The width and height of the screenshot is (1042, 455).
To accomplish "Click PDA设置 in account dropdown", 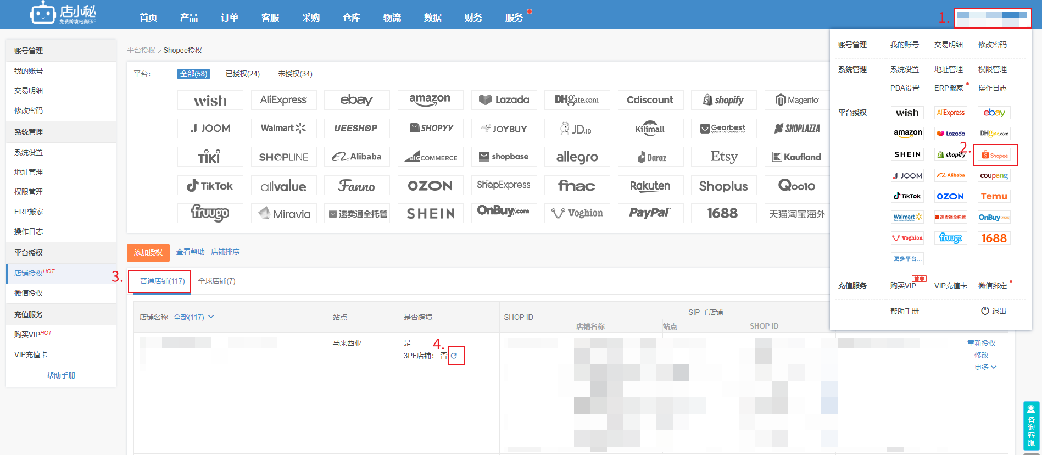I will point(905,88).
